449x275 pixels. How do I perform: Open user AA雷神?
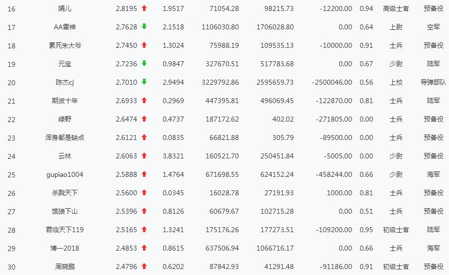65,27
